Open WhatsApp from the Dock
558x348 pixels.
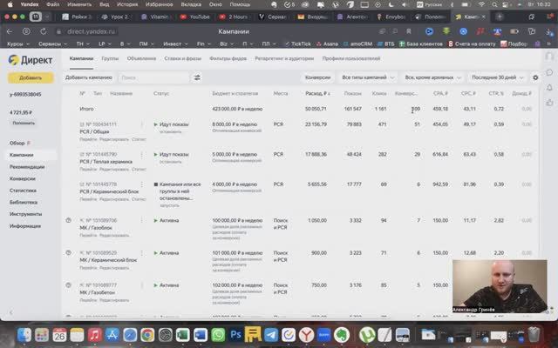(x=218, y=335)
